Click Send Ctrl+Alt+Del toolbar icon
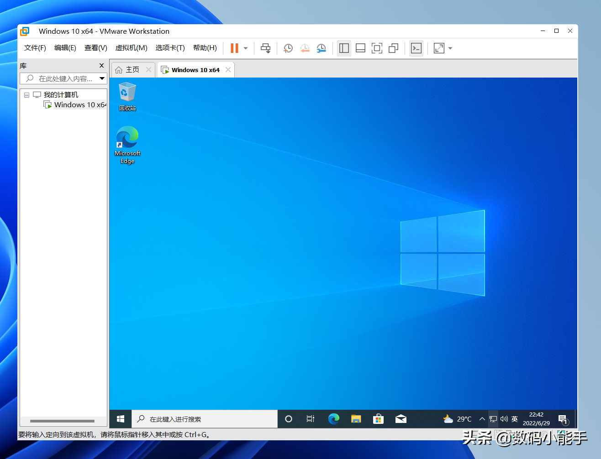The height and width of the screenshot is (459, 601). [265, 48]
